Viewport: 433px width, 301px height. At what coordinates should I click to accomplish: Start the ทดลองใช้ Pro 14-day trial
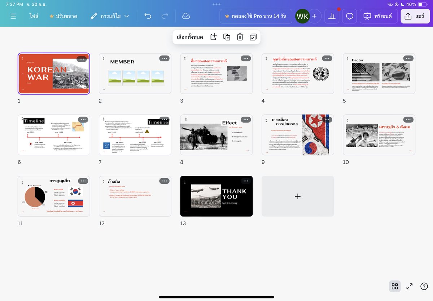click(256, 16)
